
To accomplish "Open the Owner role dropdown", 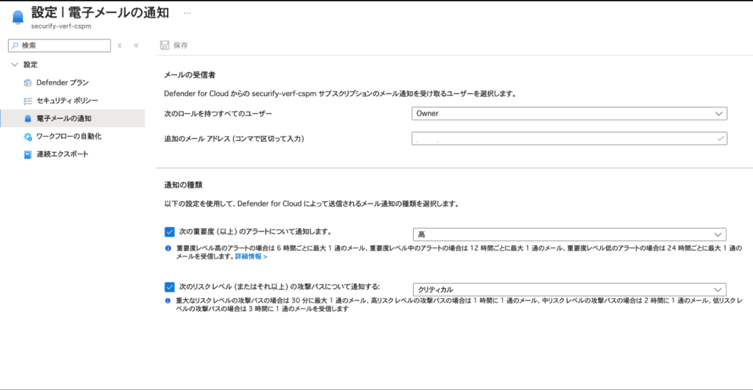I will 569,114.
